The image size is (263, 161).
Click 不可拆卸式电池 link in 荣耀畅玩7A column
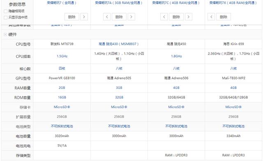click(x=119, y=127)
